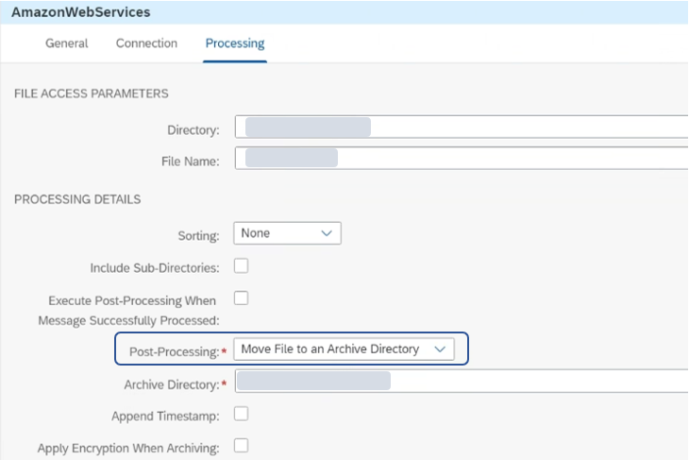Enable the Append Timestamp checkbox
The height and width of the screenshot is (460, 689).
tap(241, 414)
